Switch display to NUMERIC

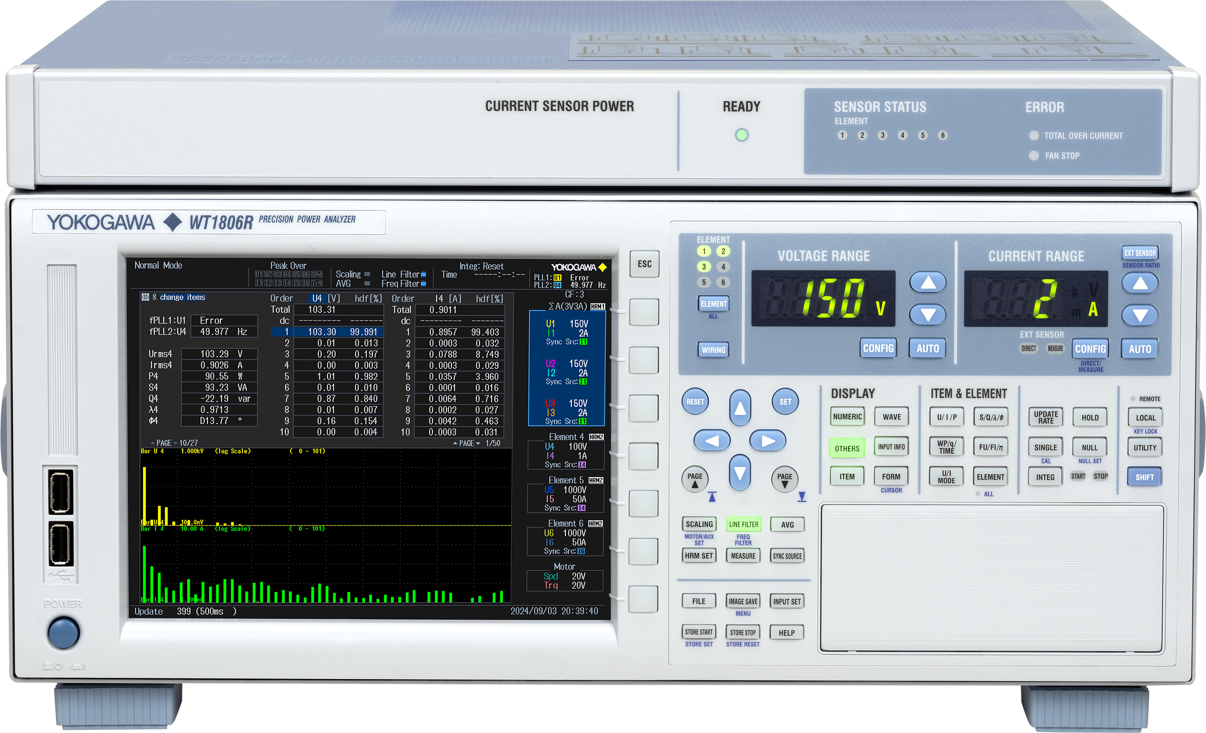847,417
